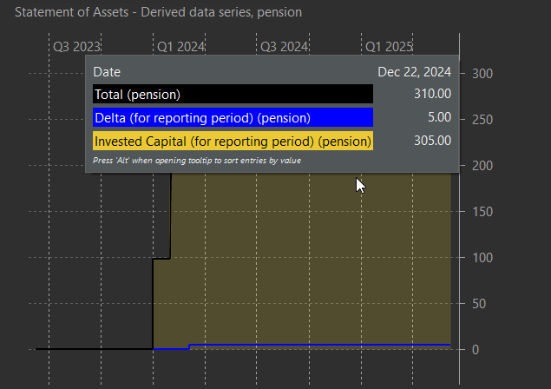Click the black Total line step at 100
This screenshot has width=551, height=389.
coord(161,259)
